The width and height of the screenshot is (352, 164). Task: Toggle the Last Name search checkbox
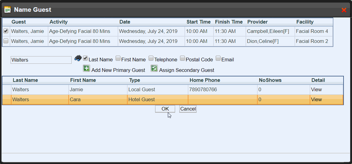(86, 58)
